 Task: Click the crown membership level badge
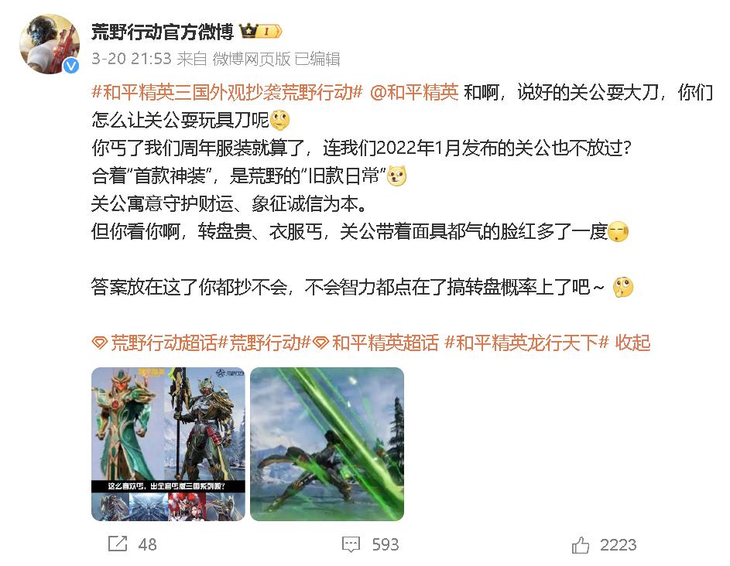pos(261,31)
